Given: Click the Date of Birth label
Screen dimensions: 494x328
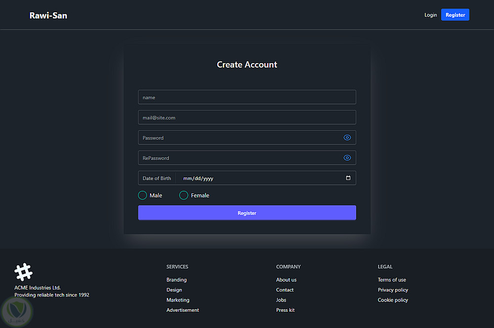Looking at the screenshot, I should tap(157, 178).
